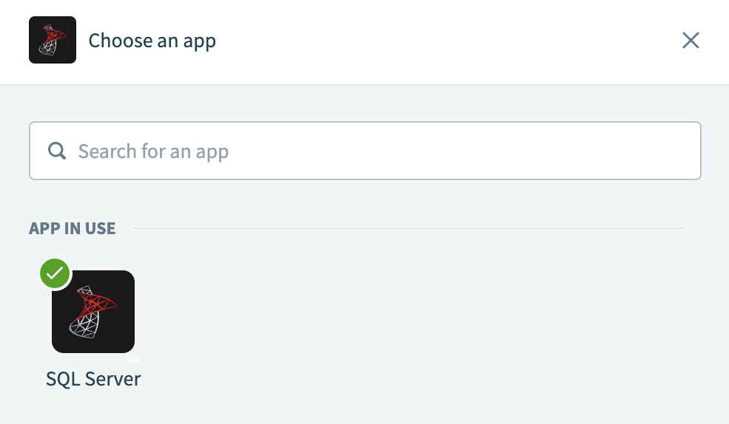Click the magnifying glass search icon

[57, 151]
